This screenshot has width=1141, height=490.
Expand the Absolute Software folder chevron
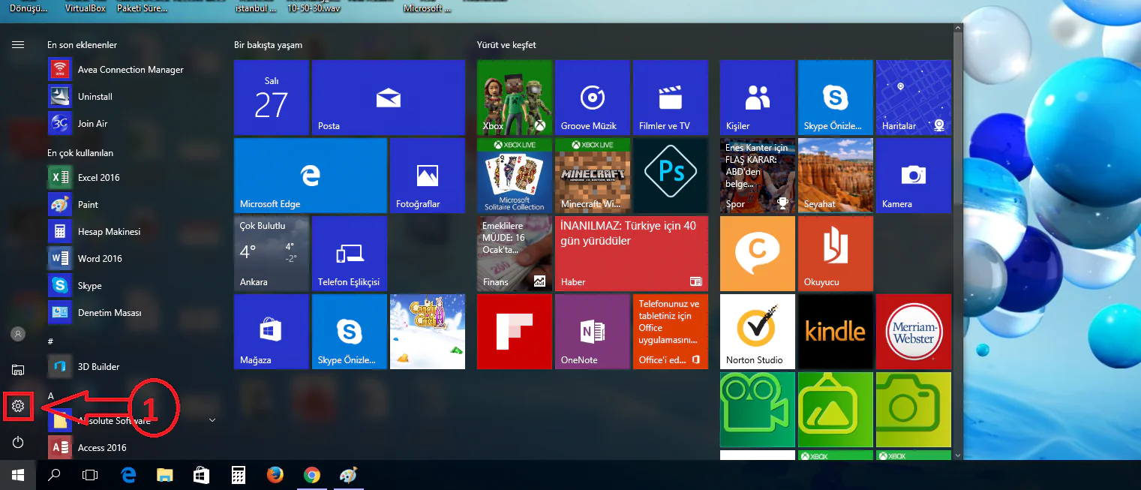pyautogui.click(x=212, y=420)
